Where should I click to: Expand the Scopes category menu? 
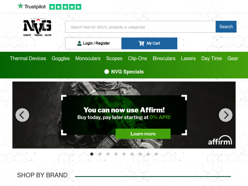[114, 58]
